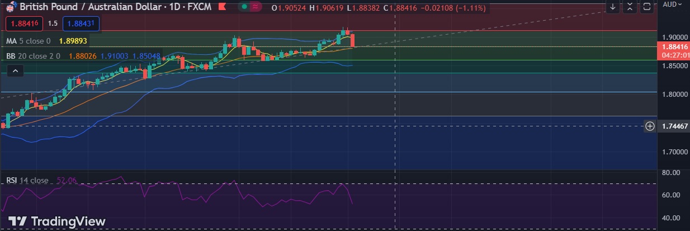690x231 pixels.
Task: Click the 1.70000 price axis label
Action: coord(674,152)
